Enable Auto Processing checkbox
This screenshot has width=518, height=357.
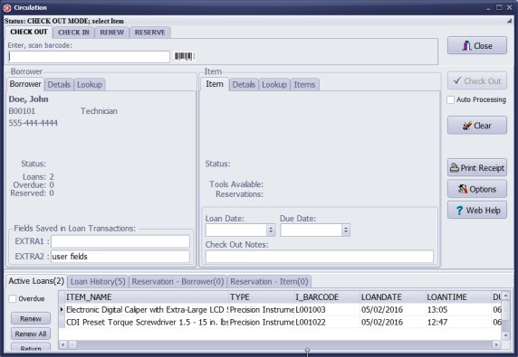tap(451, 99)
